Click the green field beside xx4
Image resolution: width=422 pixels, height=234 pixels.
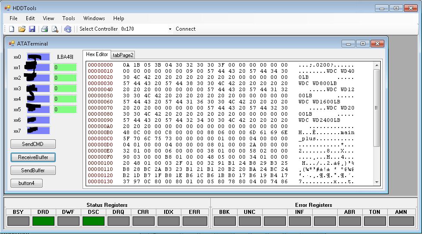point(65,99)
